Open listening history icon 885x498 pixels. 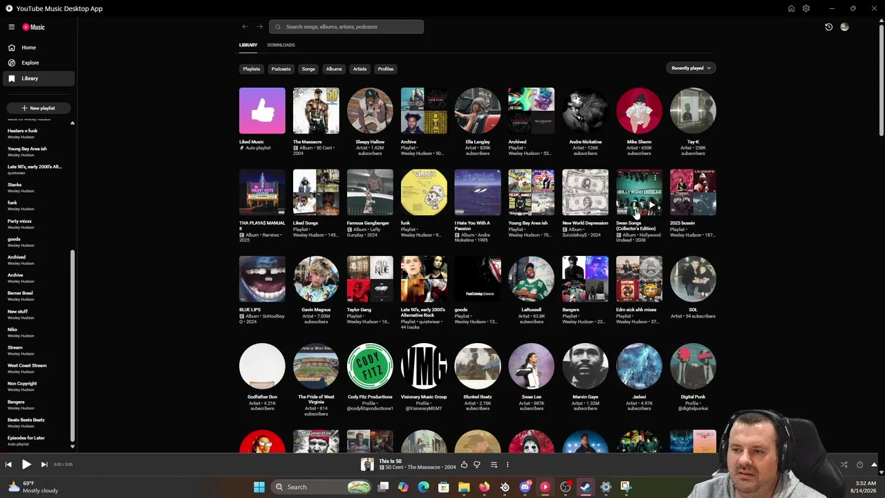828,27
